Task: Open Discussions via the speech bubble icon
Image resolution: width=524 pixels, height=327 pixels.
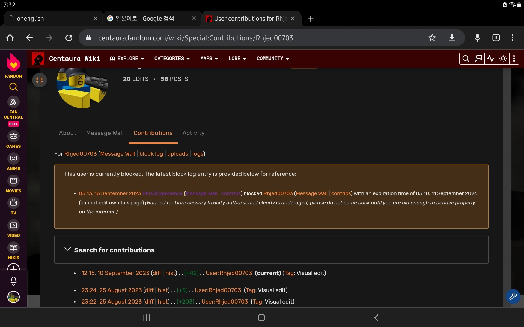Action: 478,58
